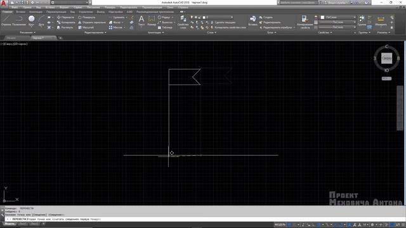Expand the Рисование panel
This screenshot has width=406, height=228.
click(x=27, y=32)
